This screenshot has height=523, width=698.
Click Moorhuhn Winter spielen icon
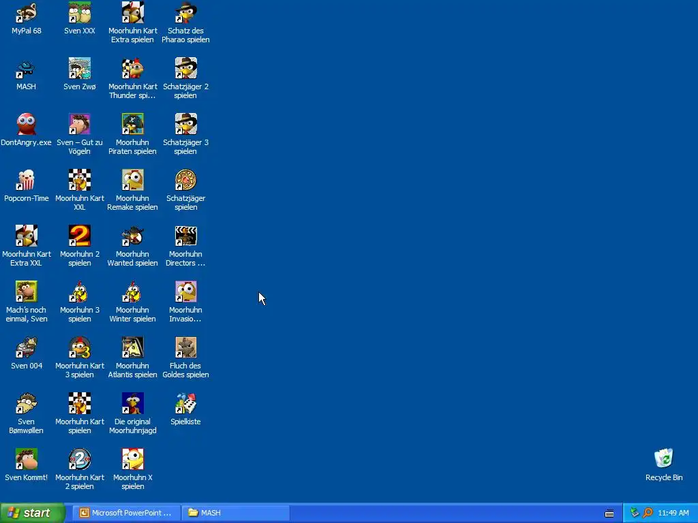133,291
